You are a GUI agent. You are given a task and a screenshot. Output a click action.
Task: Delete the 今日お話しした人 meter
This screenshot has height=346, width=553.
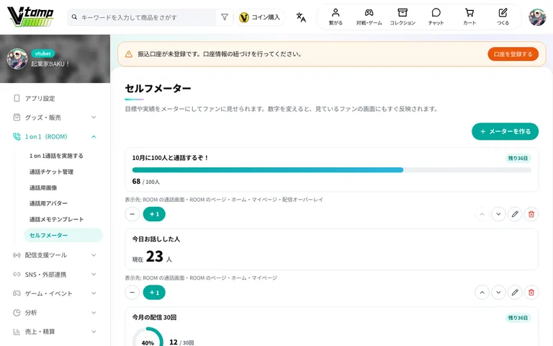531,293
